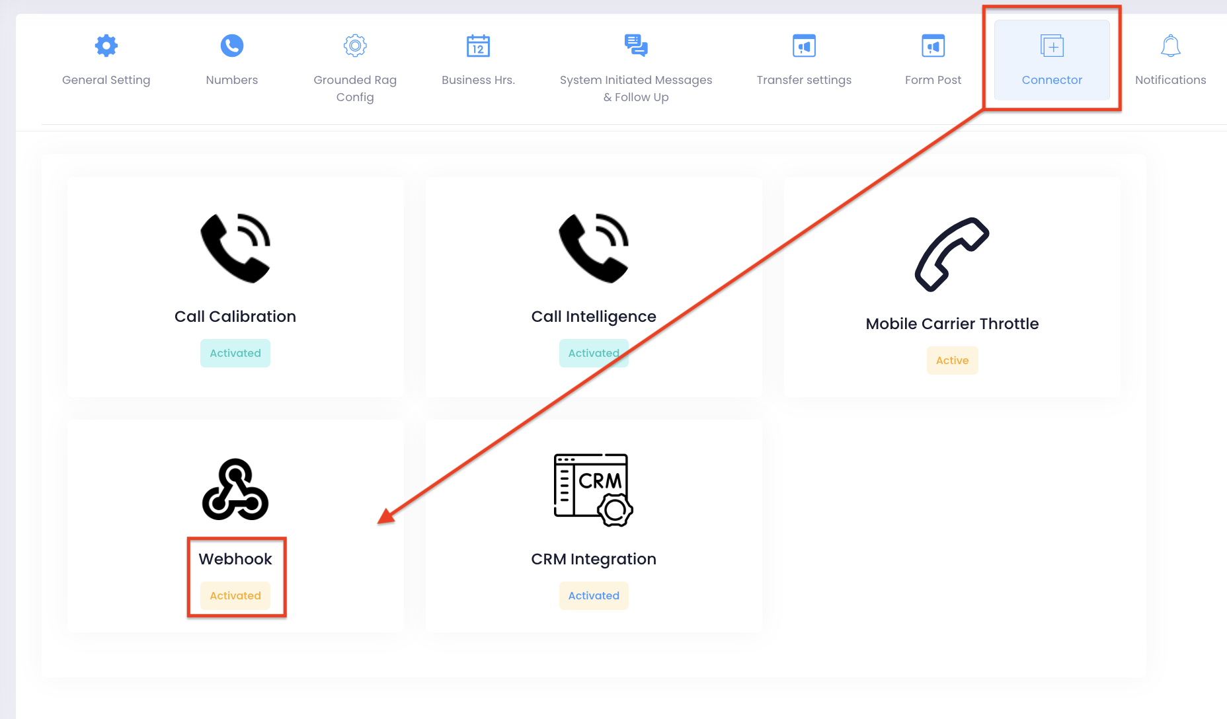Switch to the Numbers tab label
Viewport: 1227px width, 719px height.
click(232, 80)
